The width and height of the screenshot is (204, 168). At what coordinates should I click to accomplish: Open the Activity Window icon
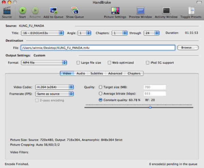166,11
